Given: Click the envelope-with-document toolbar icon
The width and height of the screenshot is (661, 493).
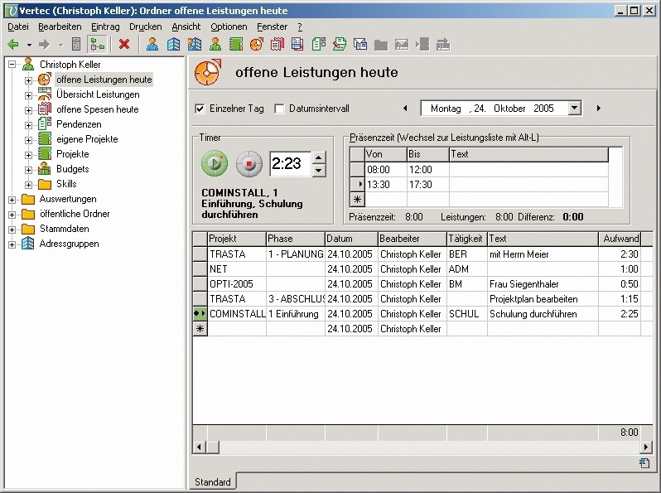Looking at the screenshot, I should [360, 44].
